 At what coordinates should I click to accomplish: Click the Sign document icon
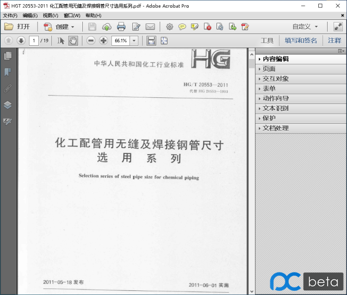245,27
